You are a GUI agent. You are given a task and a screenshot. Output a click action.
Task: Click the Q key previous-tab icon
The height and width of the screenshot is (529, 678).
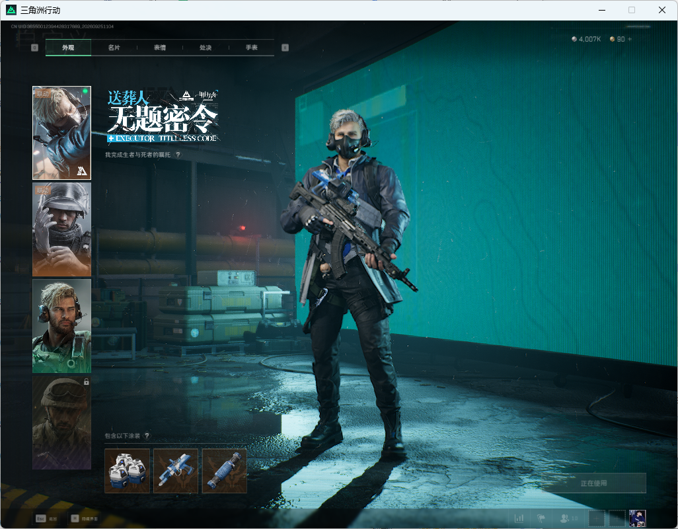[34, 48]
